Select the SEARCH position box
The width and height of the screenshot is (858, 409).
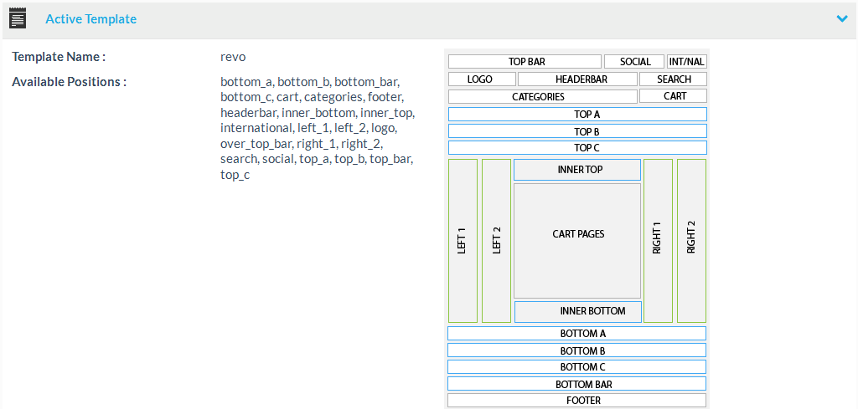coord(674,79)
